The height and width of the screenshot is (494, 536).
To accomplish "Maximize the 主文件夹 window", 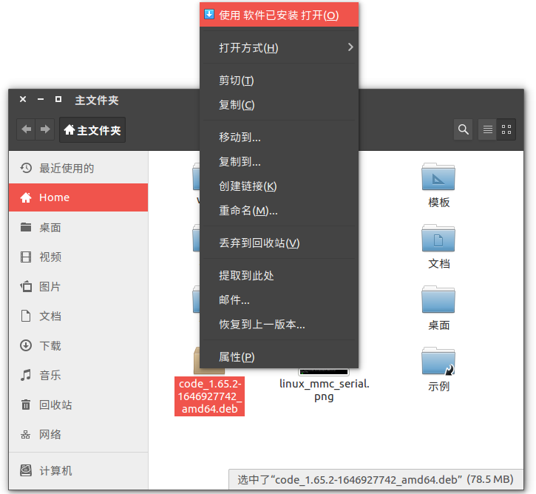I will click(58, 100).
